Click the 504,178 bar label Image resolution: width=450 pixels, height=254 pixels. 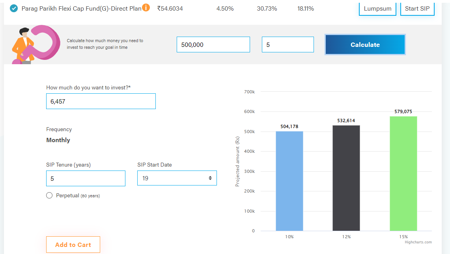click(x=289, y=126)
